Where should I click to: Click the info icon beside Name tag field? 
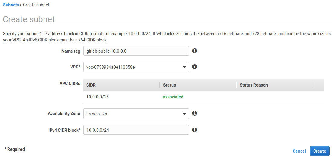pyautogui.click(x=195, y=51)
